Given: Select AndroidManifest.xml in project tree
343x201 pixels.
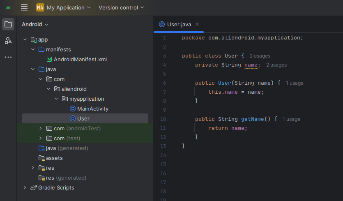Looking at the screenshot, I should pyautogui.click(x=80, y=59).
